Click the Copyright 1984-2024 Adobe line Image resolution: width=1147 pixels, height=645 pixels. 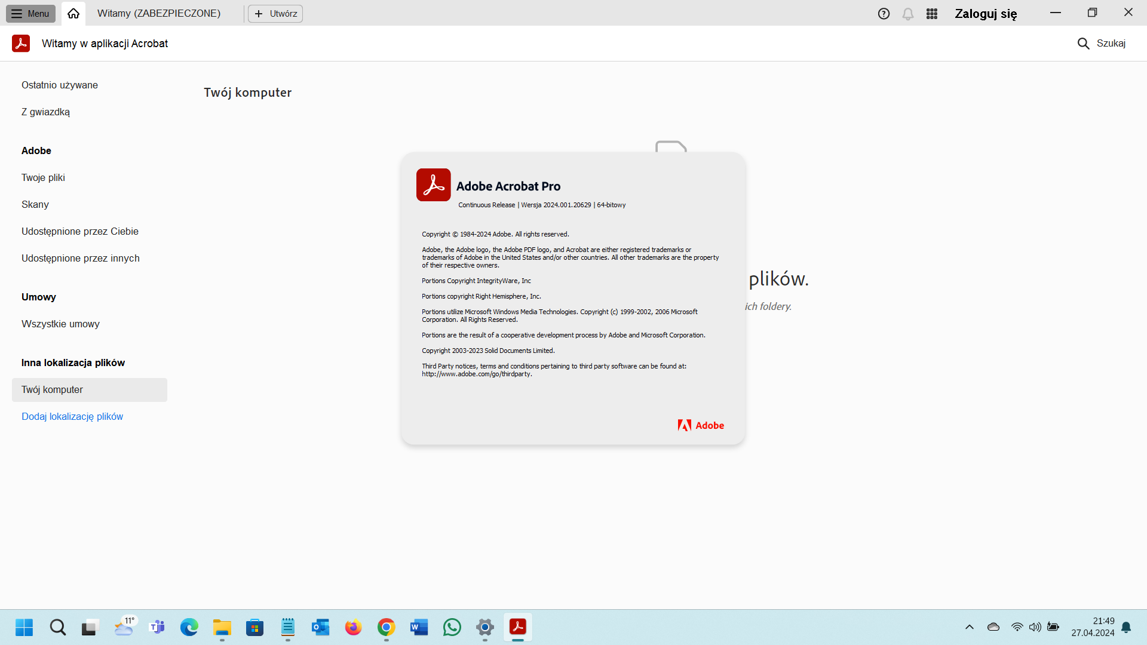click(x=495, y=234)
